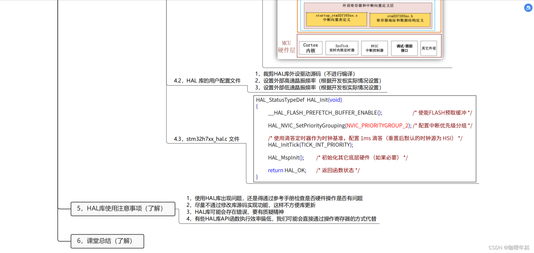Select node '5，HAL库使用注意事项（了解）'
534x253 pixels.
click(x=123, y=209)
